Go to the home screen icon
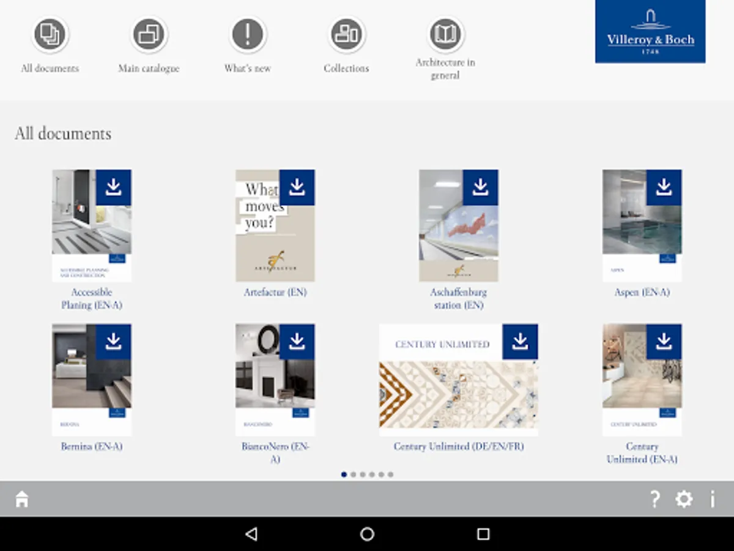 [22, 499]
